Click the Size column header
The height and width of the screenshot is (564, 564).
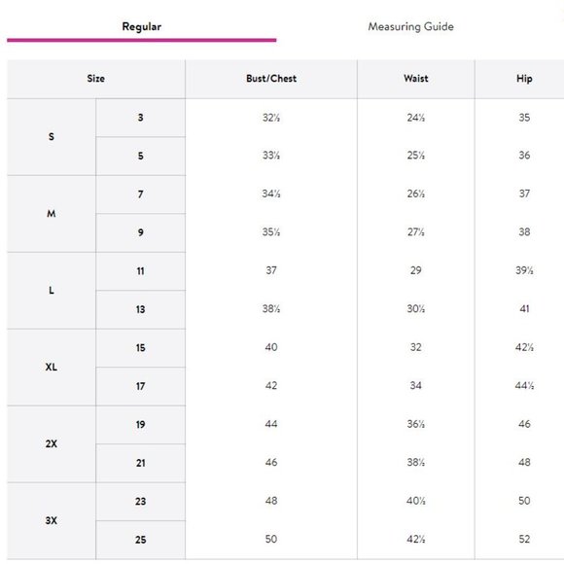coord(96,79)
